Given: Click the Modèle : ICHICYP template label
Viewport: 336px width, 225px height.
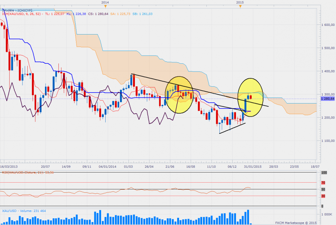Looking at the screenshot, I should [17, 10].
